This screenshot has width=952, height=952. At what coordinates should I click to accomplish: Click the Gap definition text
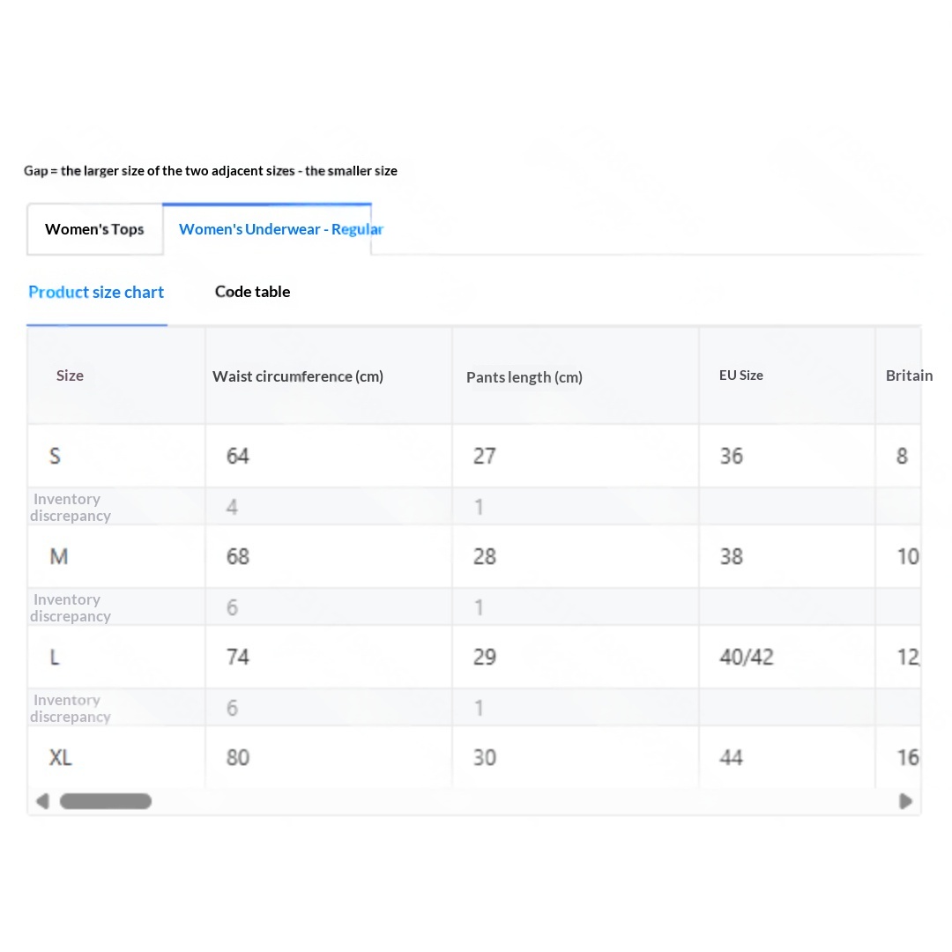tap(211, 171)
